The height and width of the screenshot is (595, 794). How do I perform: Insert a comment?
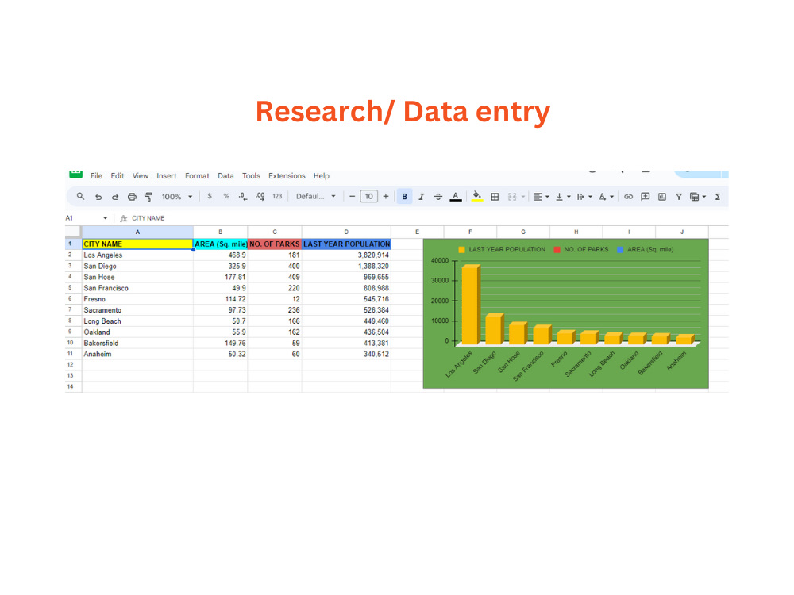(x=645, y=196)
